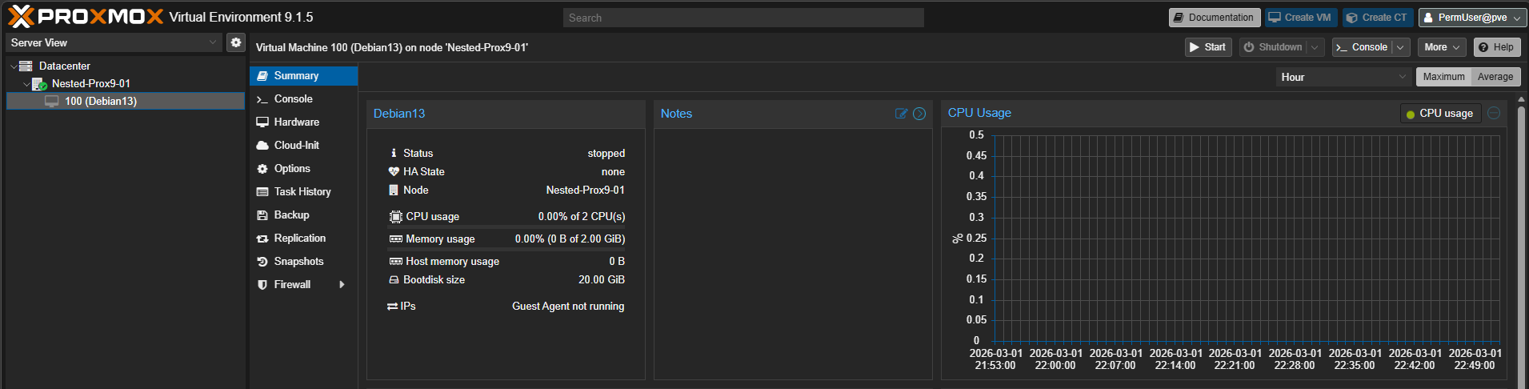1529x389 pixels.
Task: Click the '20.00 GiB' bootdisk value
Action: [602, 279]
